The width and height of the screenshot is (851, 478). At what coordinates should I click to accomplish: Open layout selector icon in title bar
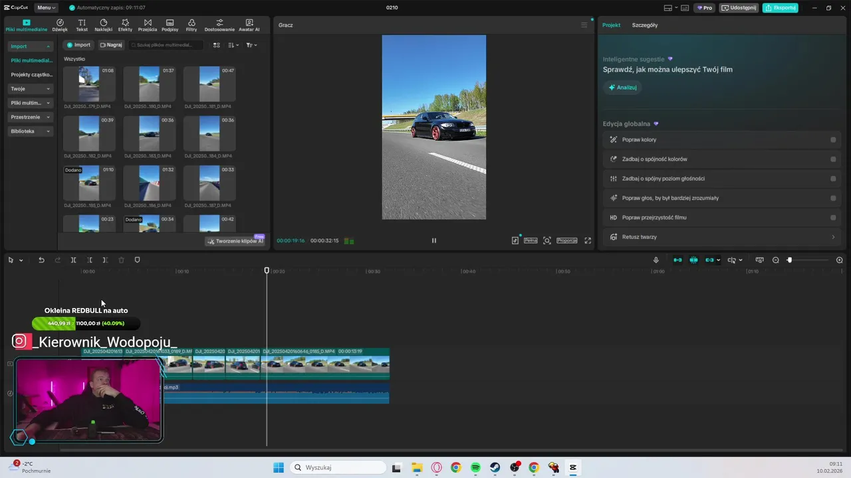668,8
